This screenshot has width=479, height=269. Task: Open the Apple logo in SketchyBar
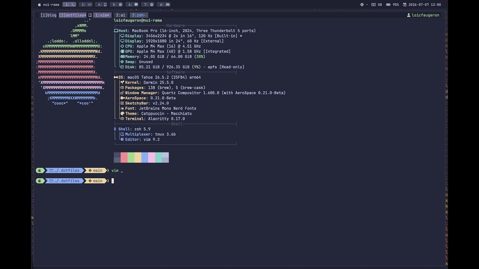pos(39,4)
